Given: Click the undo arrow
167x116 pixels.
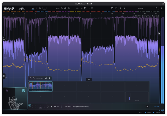Looking at the screenshot, I should coord(112,8).
